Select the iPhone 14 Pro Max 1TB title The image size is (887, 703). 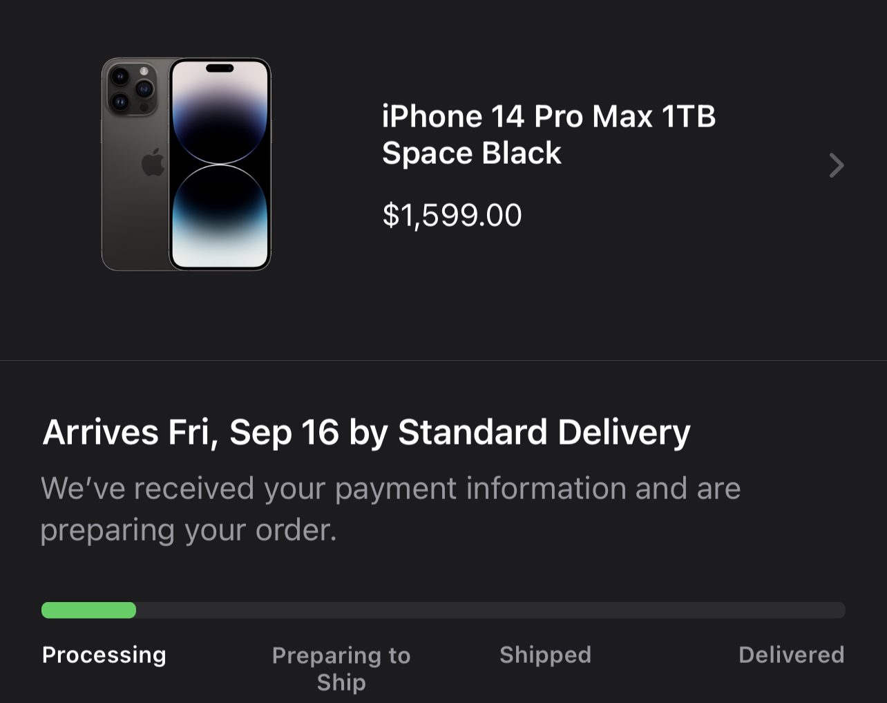549,116
